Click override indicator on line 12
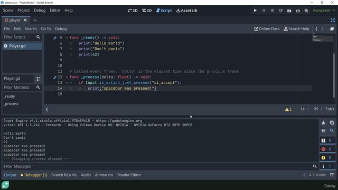338x190 pixels. coord(55,78)
